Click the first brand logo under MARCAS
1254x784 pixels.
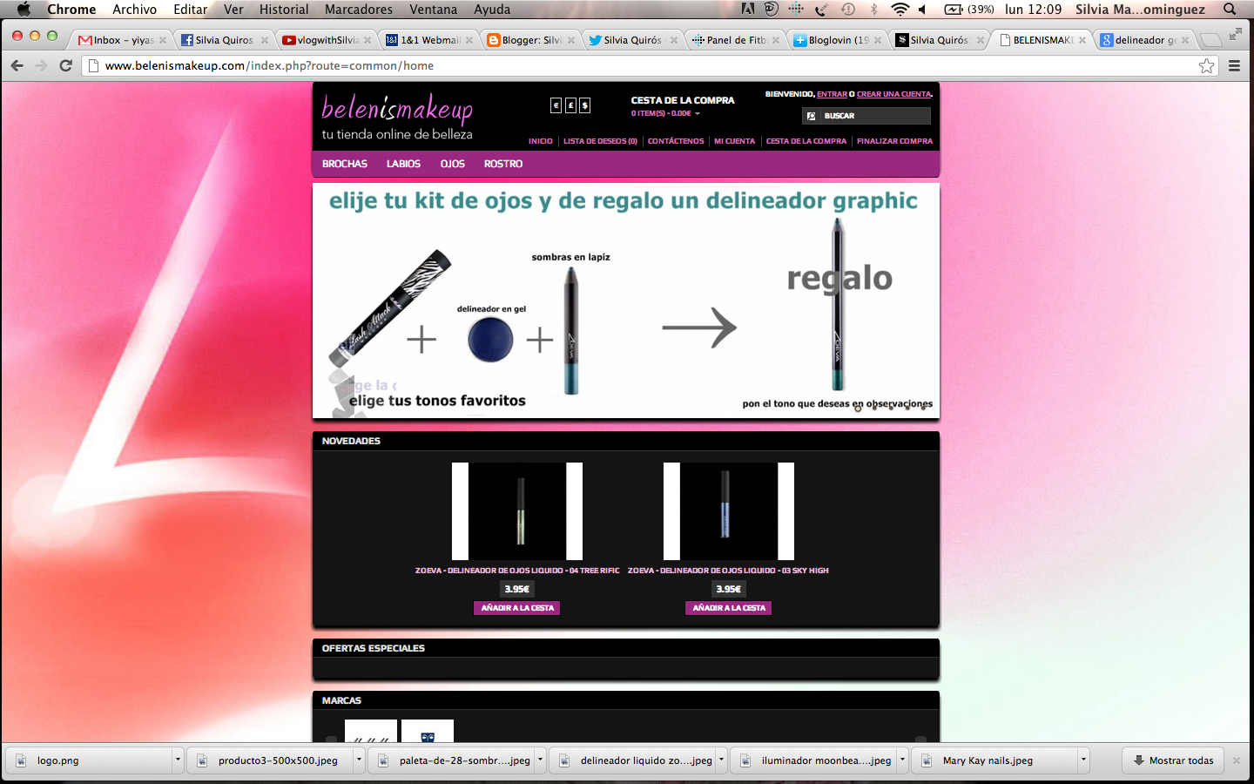371,731
